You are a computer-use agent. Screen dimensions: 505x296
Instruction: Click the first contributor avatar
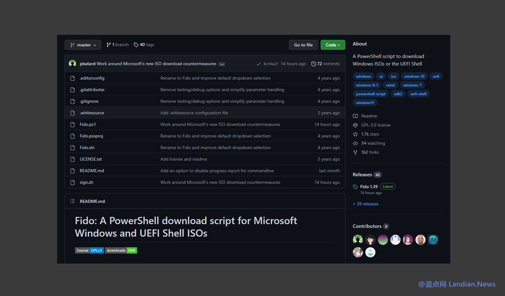pos(358,240)
